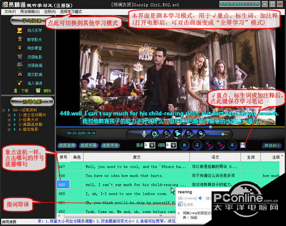Viewport: 286px width, 226px height.
Task: Select the 2-经典大片 tree label
Action: pyautogui.click(x=29, y=120)
